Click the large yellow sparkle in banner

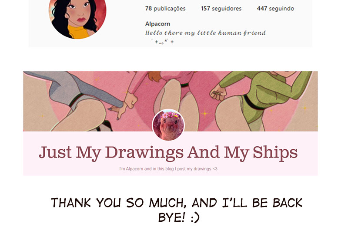[x=205, y=114]
